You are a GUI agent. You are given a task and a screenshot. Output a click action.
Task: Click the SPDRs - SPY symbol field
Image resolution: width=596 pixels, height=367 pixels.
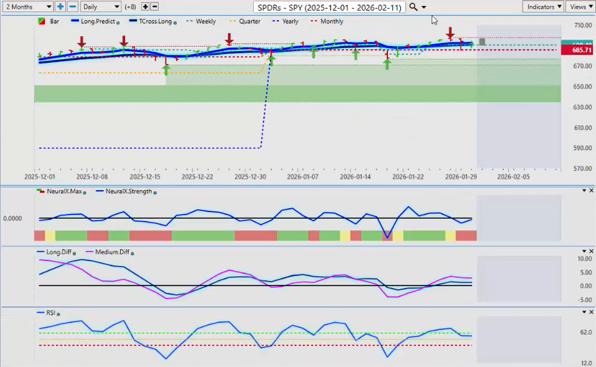pyautogui.click(x=329, y=7)
